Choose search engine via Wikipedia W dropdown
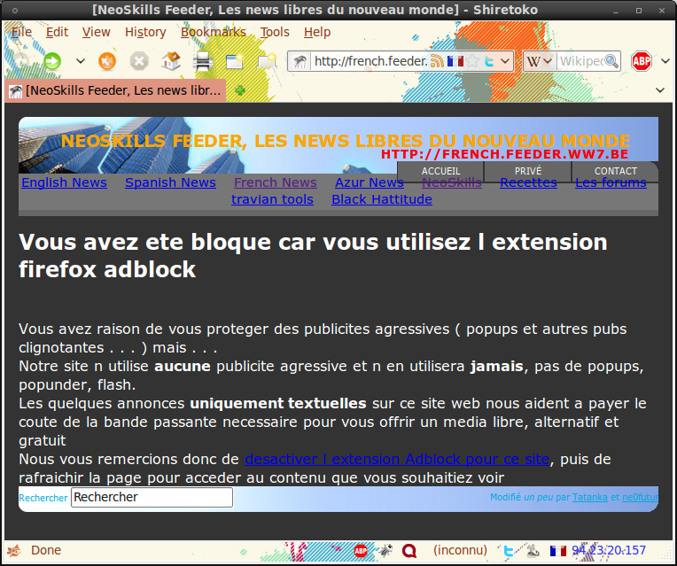 [x=539, y=61]
